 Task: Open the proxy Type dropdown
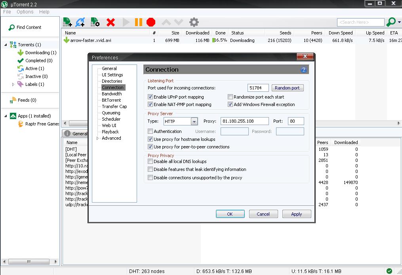click(x=194, y=121)
